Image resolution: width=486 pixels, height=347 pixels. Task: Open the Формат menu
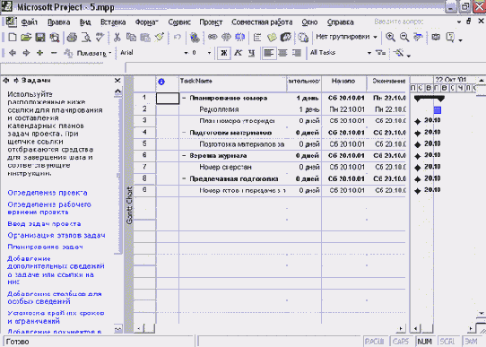click(x=146, y=22)
